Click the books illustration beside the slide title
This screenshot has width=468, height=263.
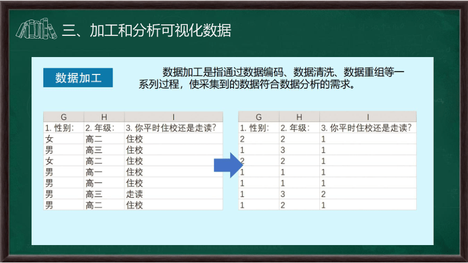[36, 29]
